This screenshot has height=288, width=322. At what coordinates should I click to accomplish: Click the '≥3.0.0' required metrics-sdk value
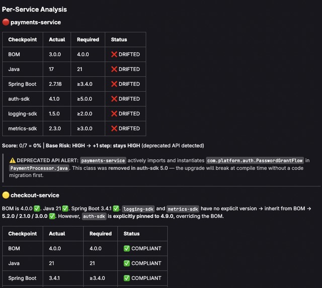85,128
